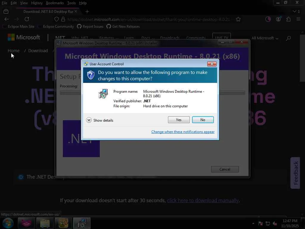Open the Help menu

pos(83,3)
